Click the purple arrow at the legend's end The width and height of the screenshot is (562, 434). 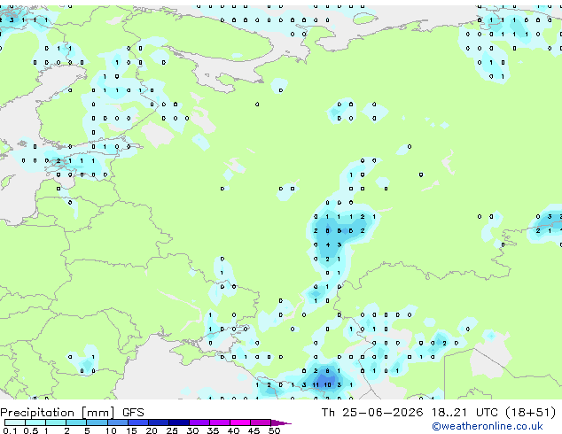(281, 422)
